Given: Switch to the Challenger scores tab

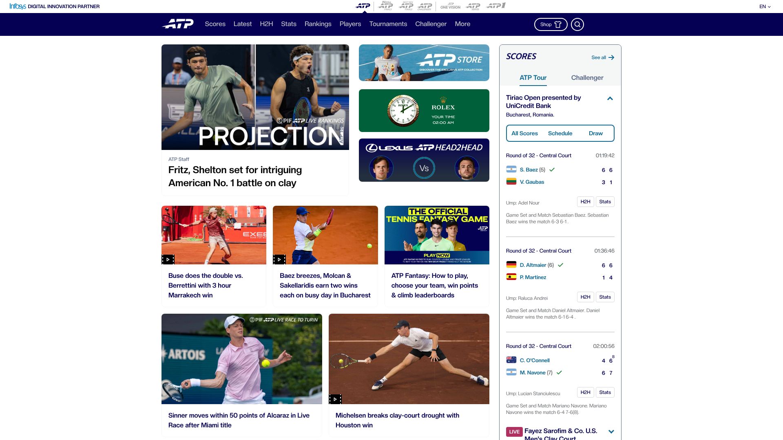Looking at the screenshot, I should point(587,78).
